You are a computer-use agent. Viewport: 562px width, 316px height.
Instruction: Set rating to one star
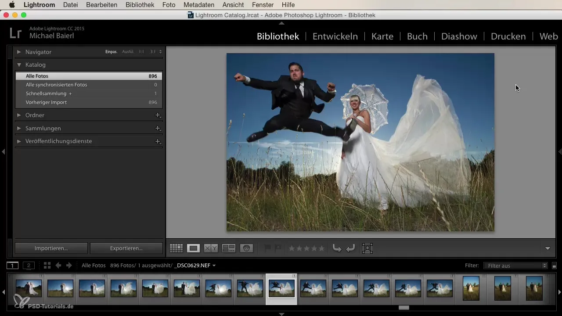(292, 248)
